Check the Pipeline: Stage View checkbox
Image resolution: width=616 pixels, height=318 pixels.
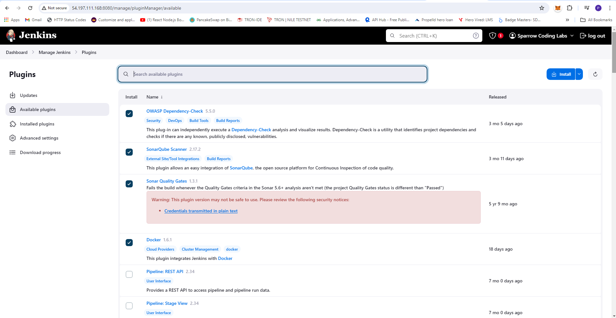click(129, 306)
